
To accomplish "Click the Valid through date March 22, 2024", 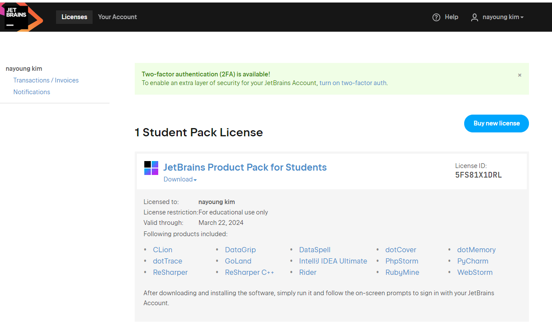I will pyautogui.click(x=221, y=223).
